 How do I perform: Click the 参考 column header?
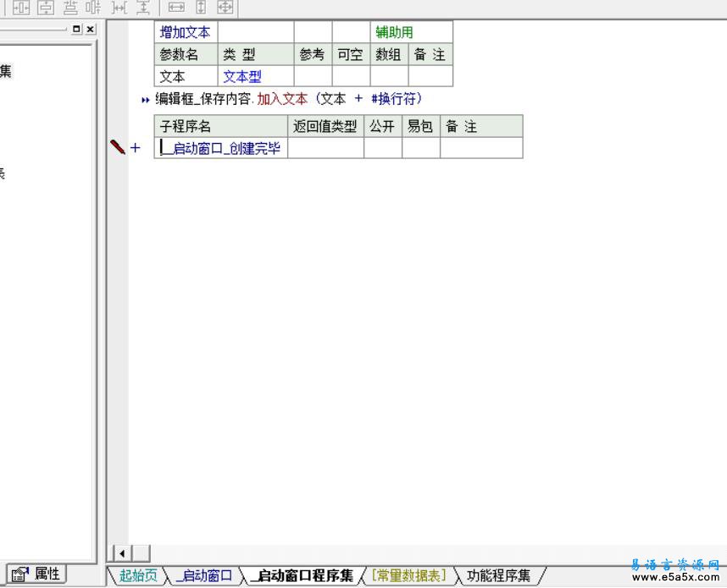pyautogui.click(x=313, y=55)
